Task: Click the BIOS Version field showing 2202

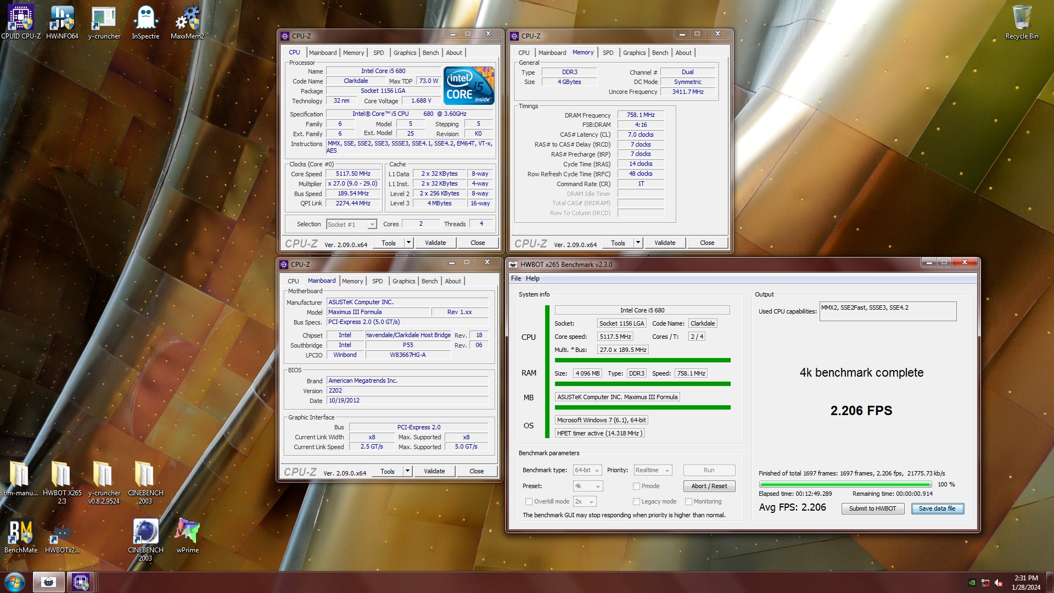Action: coord(407,391)
